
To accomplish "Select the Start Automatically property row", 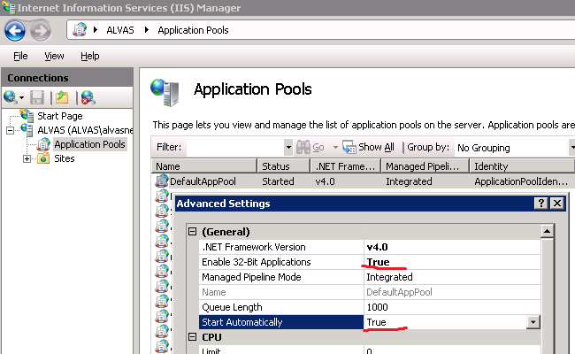I will point(281,322).
